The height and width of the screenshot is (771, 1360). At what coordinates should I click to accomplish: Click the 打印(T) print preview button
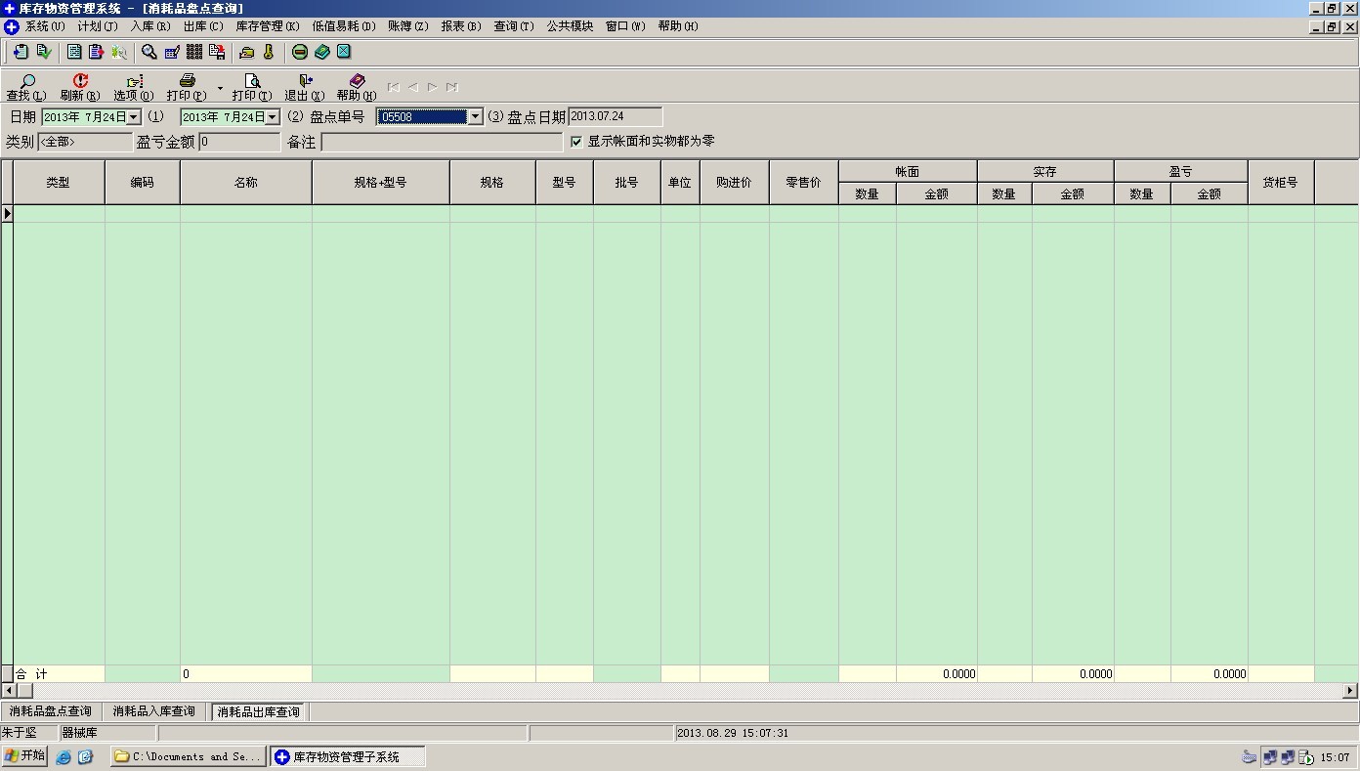(x=252, y=88)
